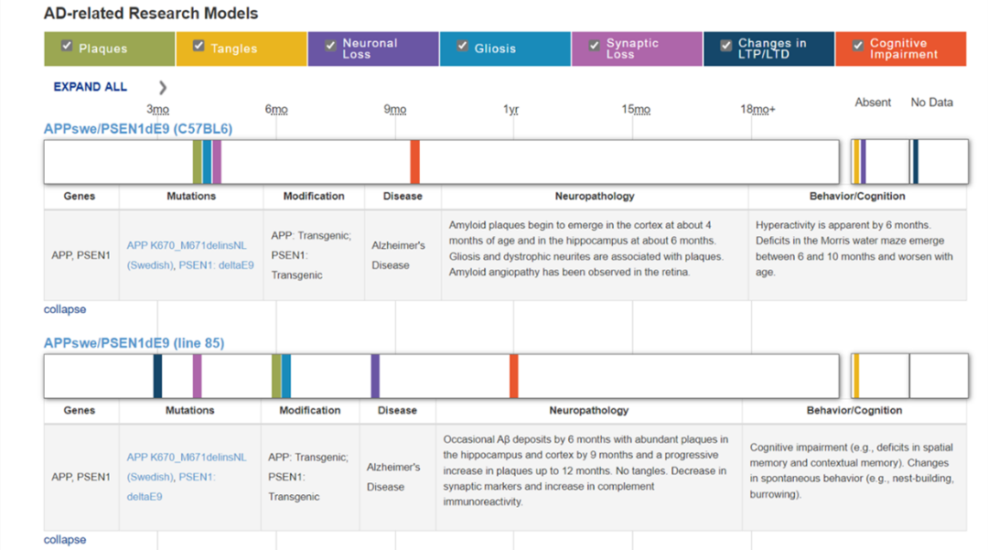The image size is (988, 550).
Task: Collapse the line 85 model details
Action: [x=65, y=540]
